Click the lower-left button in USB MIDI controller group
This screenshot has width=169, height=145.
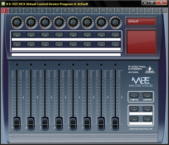pyautogui.click(x=134, y=119)
